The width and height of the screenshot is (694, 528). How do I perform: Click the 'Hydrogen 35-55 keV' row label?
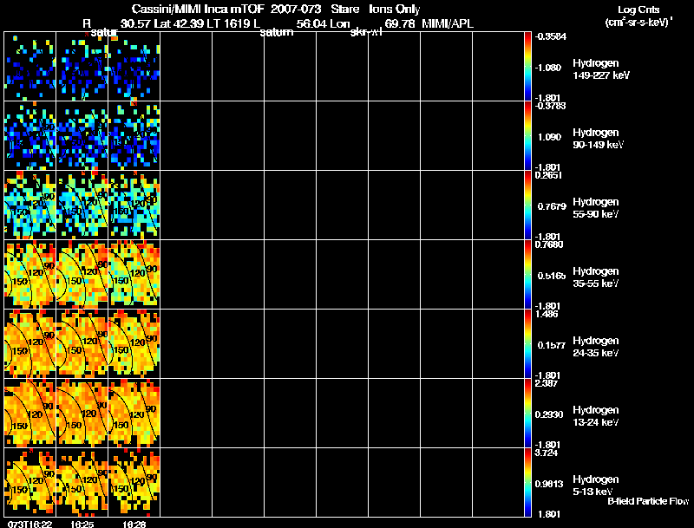pos(596,277)
